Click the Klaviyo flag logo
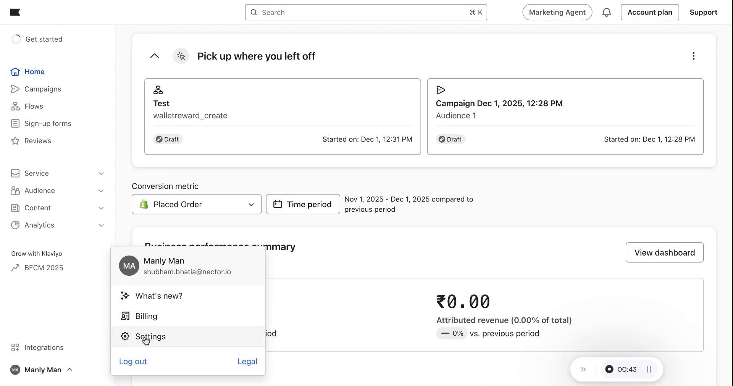This screenshot has width=733, height=386. pyautogui.click(x=15, y=13)
